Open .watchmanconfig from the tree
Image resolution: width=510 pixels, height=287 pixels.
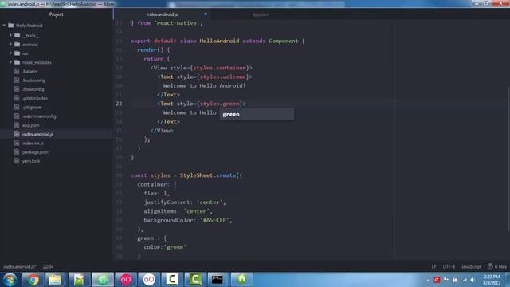(39, 116)
